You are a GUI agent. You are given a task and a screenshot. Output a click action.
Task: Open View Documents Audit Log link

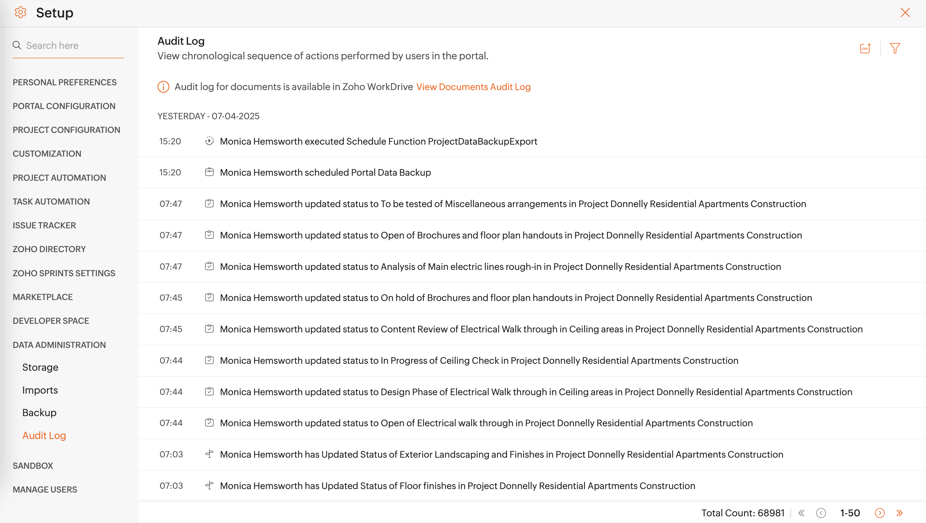[x=473, y=87]
